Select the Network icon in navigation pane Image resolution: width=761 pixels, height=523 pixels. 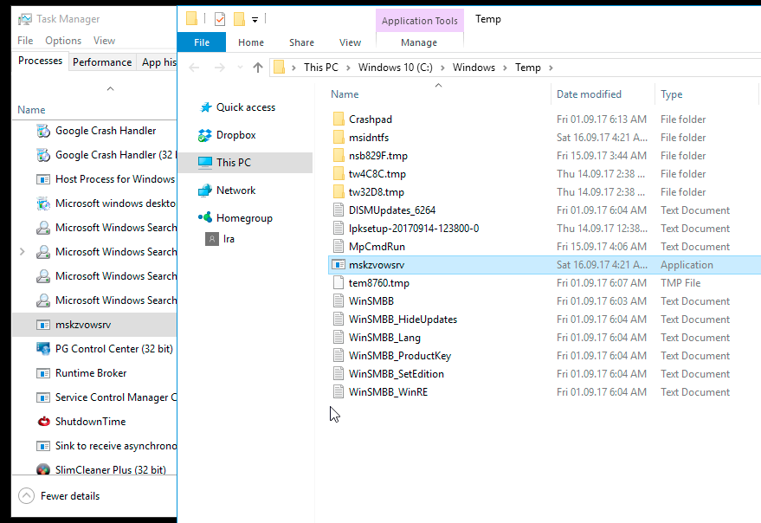pos(205,190)
